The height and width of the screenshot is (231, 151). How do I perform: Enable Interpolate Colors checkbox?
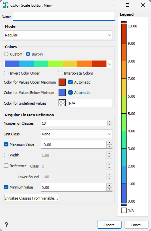coord(60,73)
